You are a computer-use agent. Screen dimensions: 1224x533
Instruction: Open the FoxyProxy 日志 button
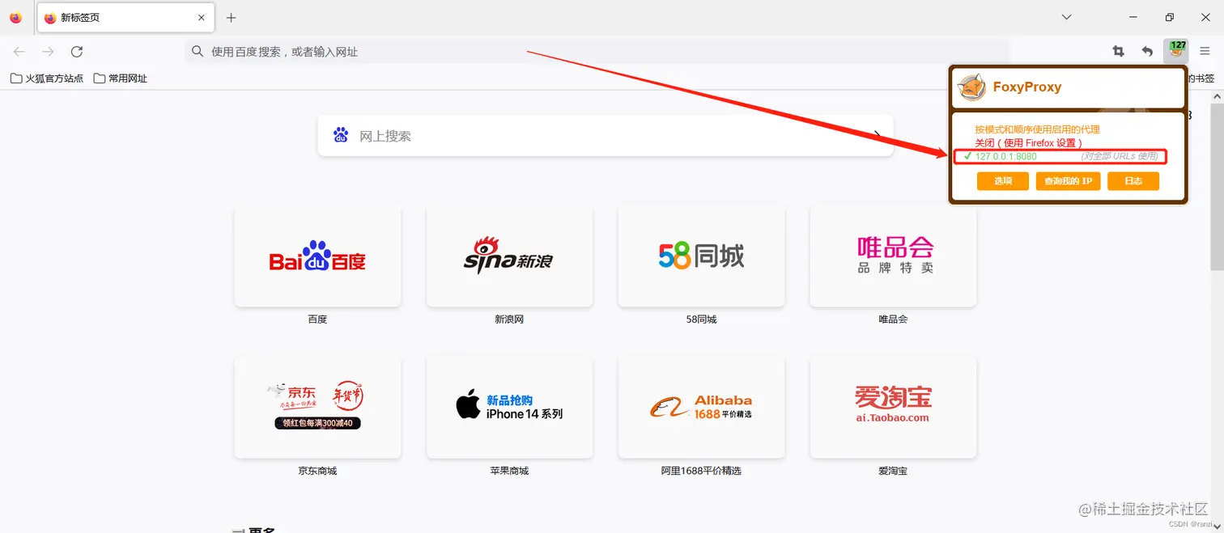pos(1133,181)
